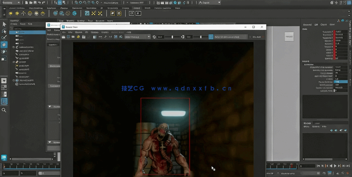Click the first yellow shelf icon

pos(11,14)
